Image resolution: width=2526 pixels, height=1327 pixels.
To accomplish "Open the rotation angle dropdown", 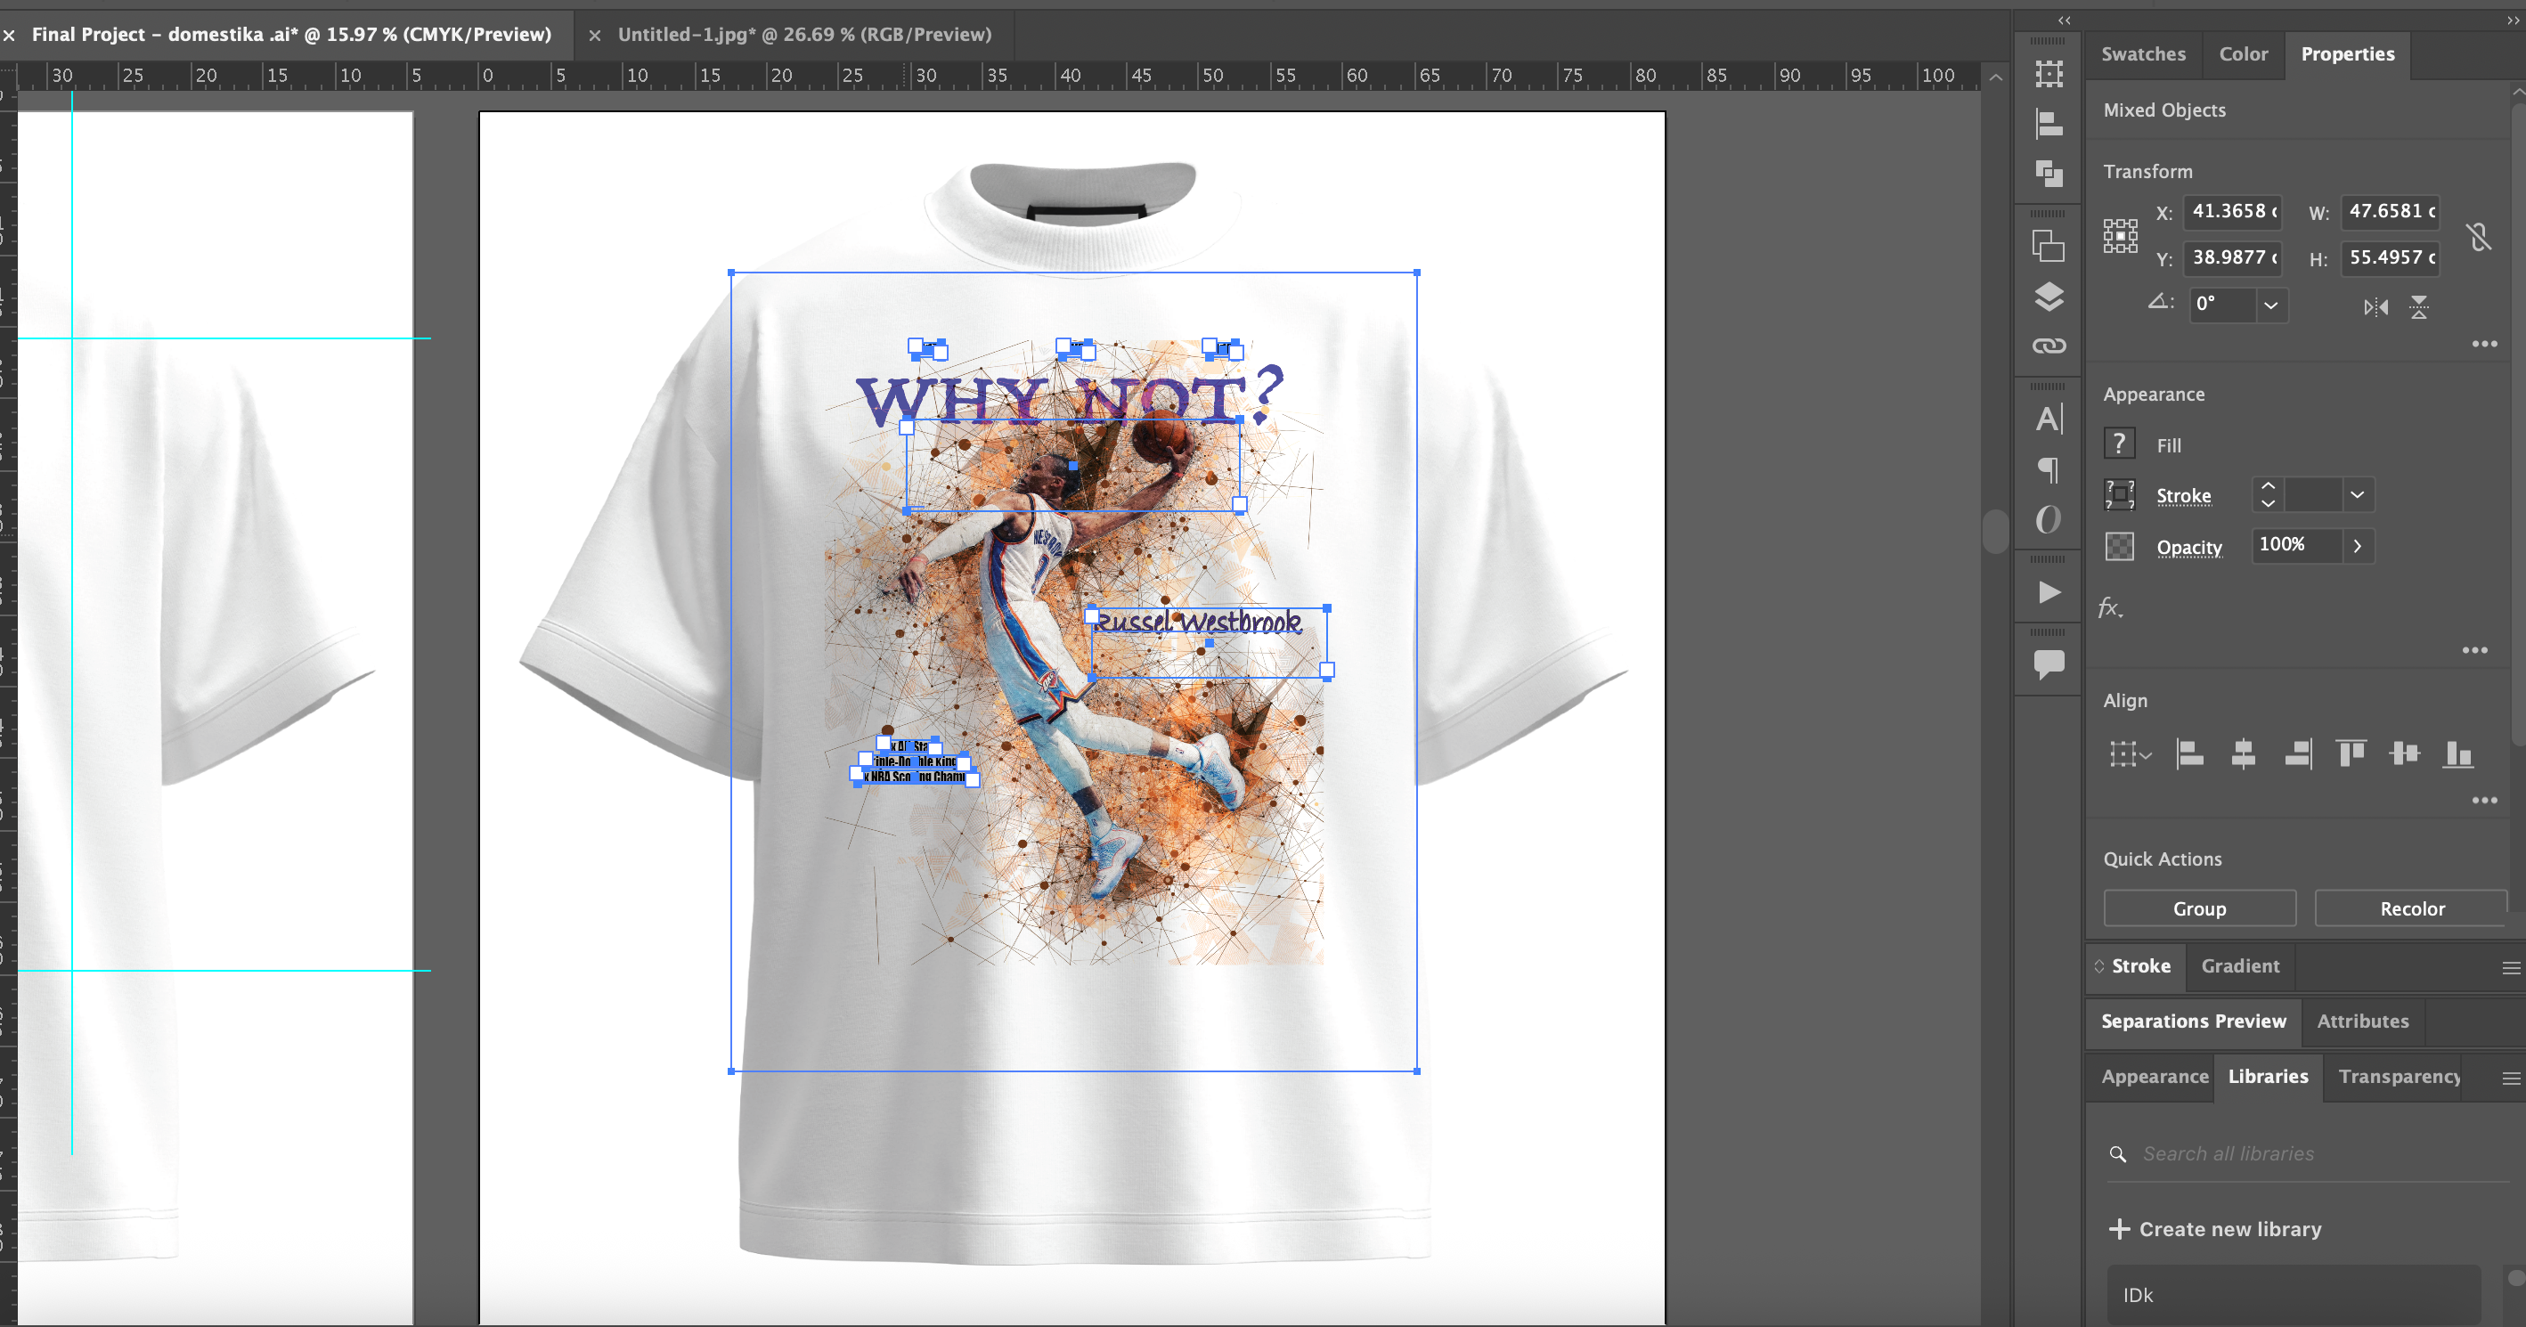I will [x=2271, y=305].
